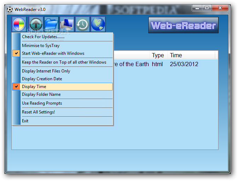
Task: Enable Keep the Reader on Top option
Action: click(x=62, y=62)
